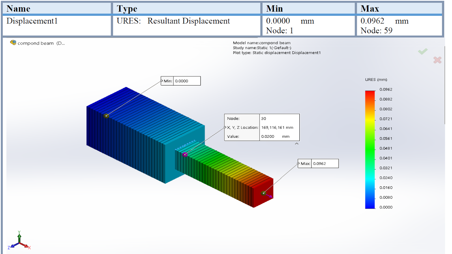Click the Max annotation anchor on the red end
This screenshot has height=254, width=452.
pyautogui.click(x=263, y=193)
